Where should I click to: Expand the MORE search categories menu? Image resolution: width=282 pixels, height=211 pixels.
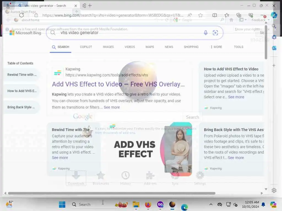216,47
